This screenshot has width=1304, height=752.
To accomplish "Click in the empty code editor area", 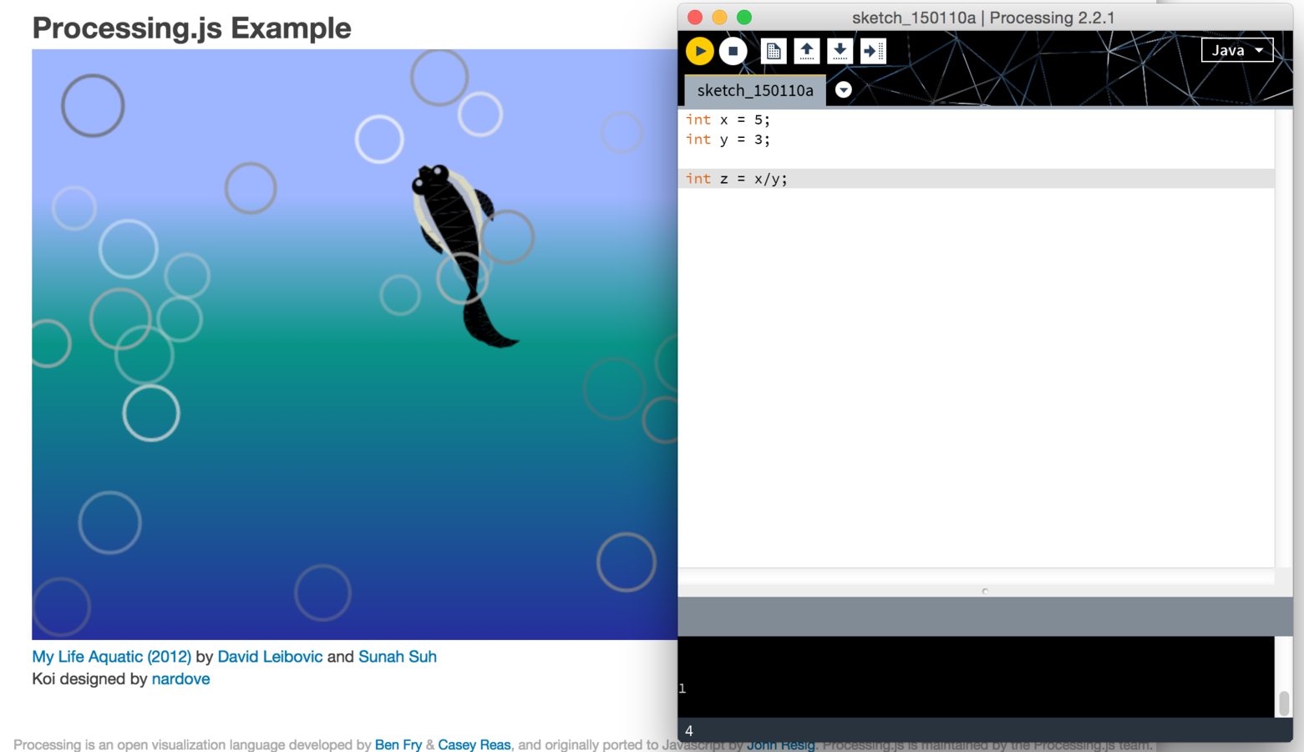I will 976,376.
